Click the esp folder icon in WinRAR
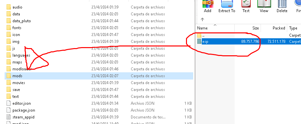301x124 pixels. click(199, 42)
